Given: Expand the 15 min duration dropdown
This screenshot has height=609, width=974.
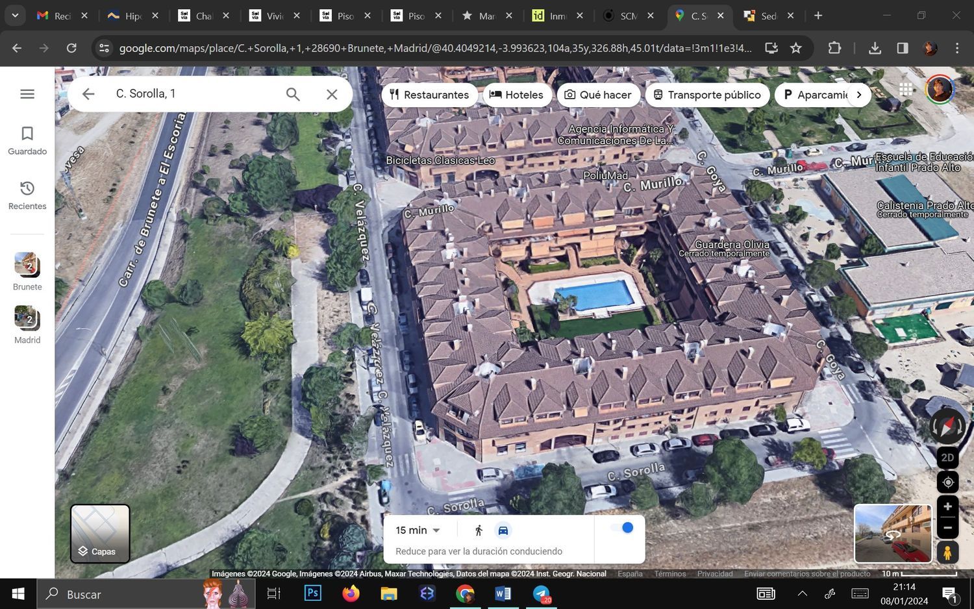Looking at the screenshot, I should pos(418,530).
